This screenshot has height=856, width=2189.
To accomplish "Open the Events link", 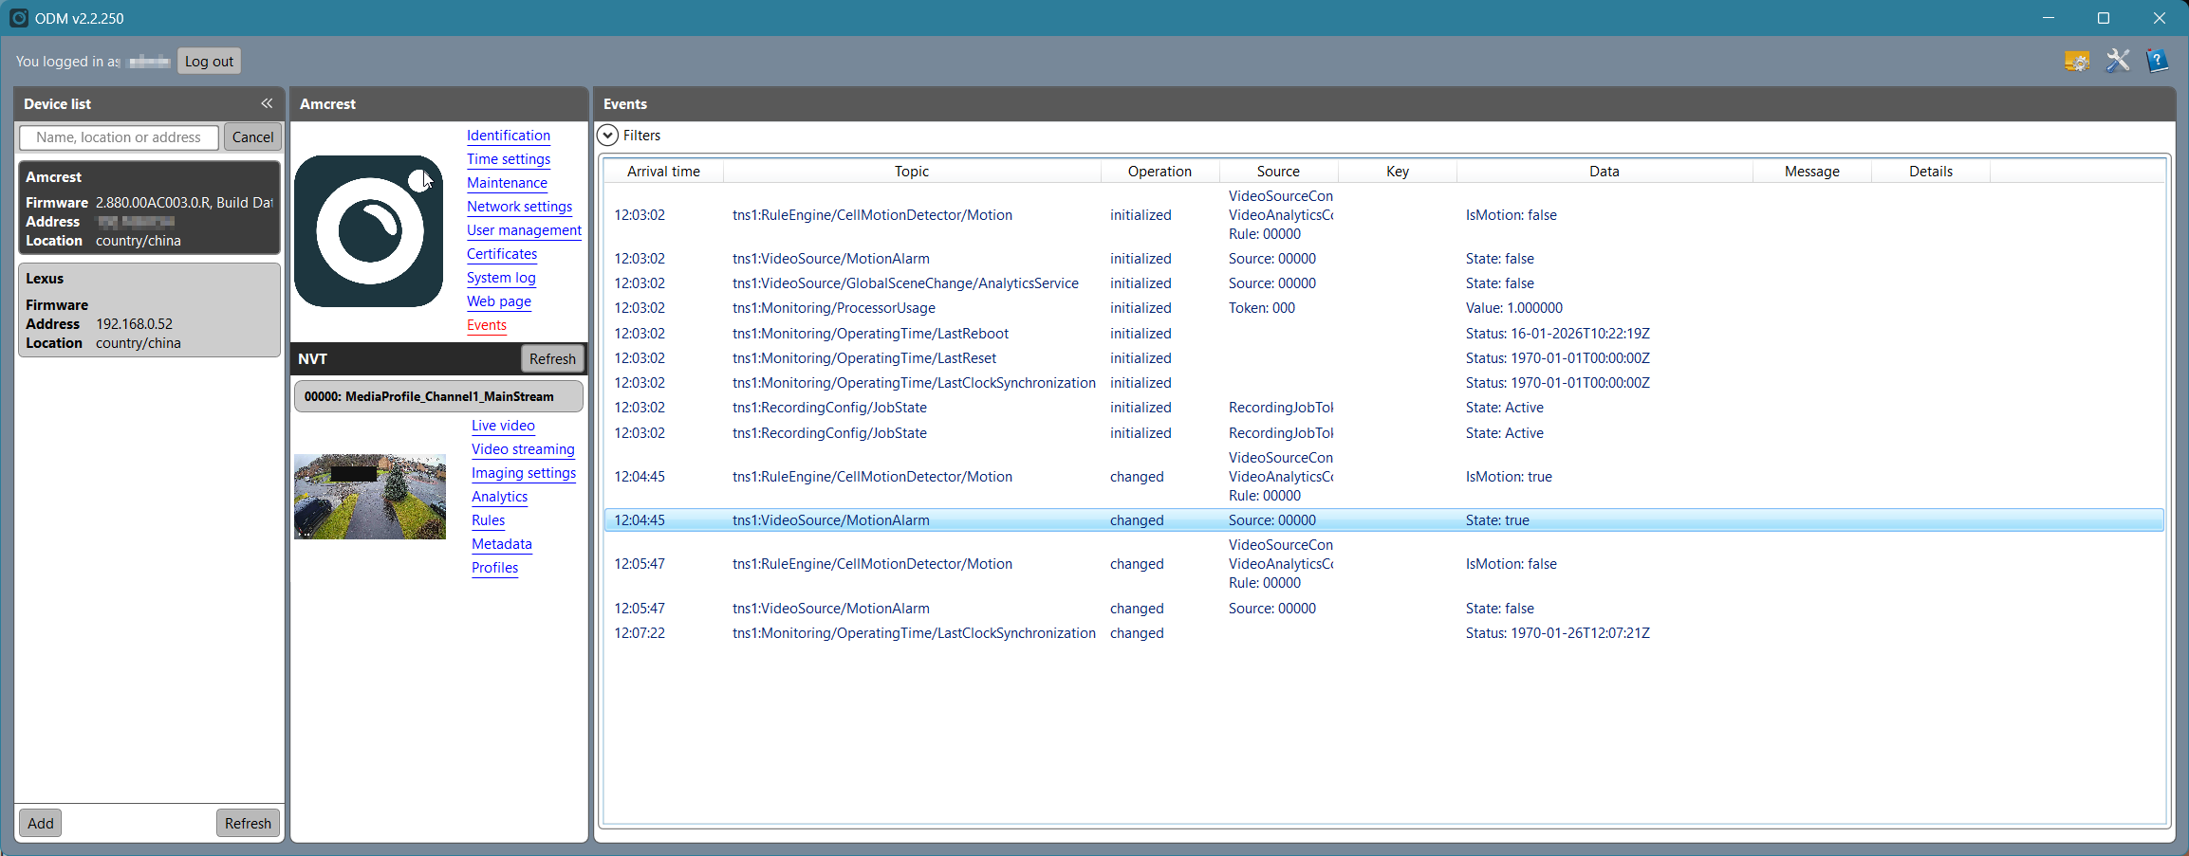I will point(487,325).
